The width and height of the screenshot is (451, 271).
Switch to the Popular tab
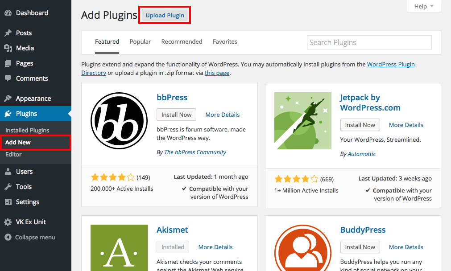pyautogui.click(x=140, y=42)
